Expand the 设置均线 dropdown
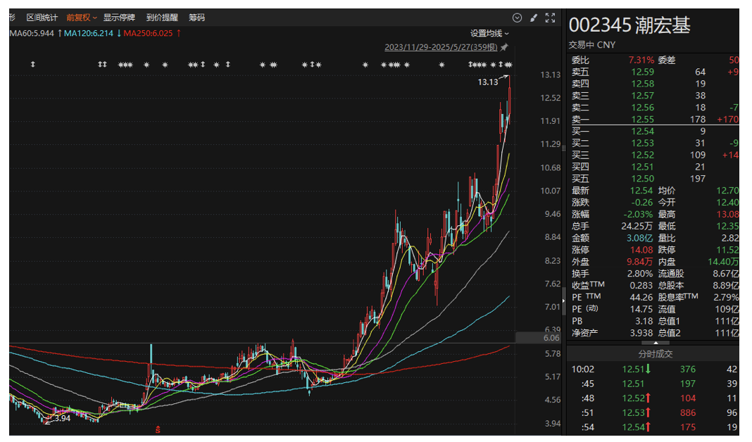This screenshot has height=442, width=752. click(x=489, y=33)
